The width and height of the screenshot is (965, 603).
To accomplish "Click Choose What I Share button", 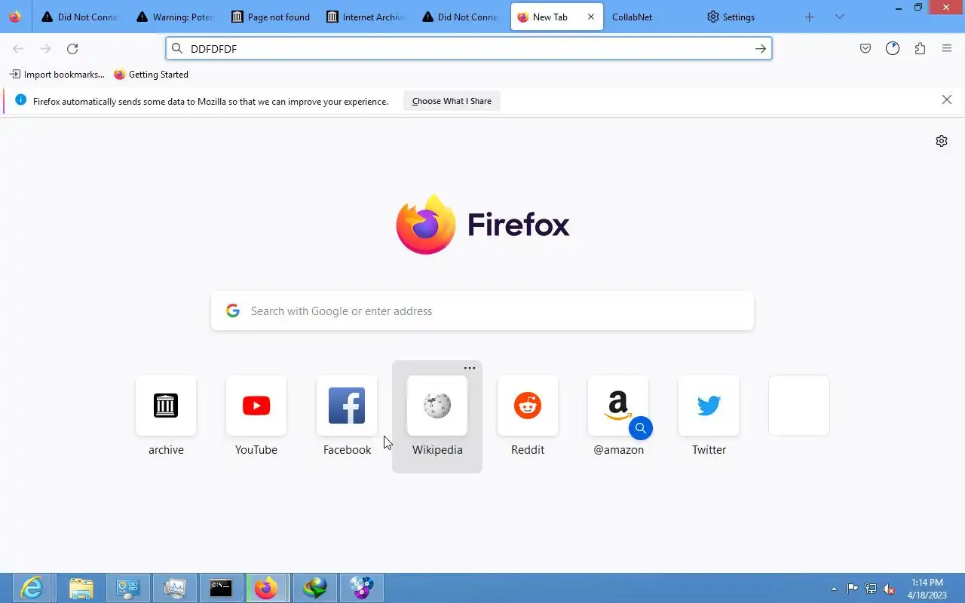I will point(452,101).
